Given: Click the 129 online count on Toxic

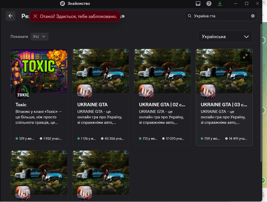Looking at the screenshot, I should (25, 139).
